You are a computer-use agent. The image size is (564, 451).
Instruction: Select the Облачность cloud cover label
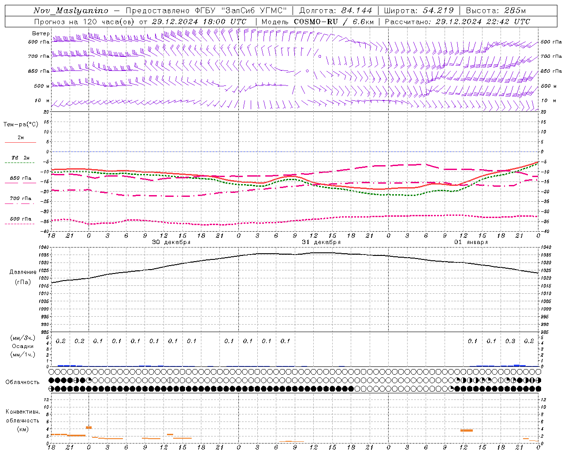tap(22, 382)
